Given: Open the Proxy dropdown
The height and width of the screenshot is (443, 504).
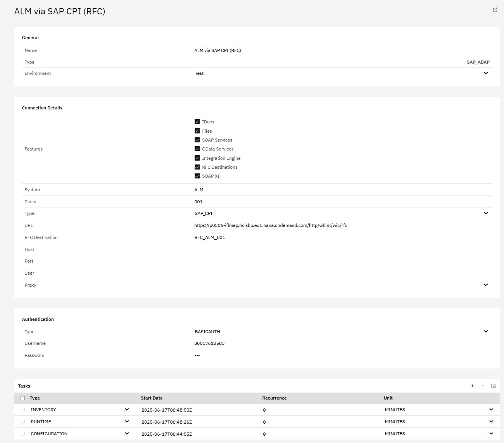Looking at the screenshot, I should (x=486, y=285).
